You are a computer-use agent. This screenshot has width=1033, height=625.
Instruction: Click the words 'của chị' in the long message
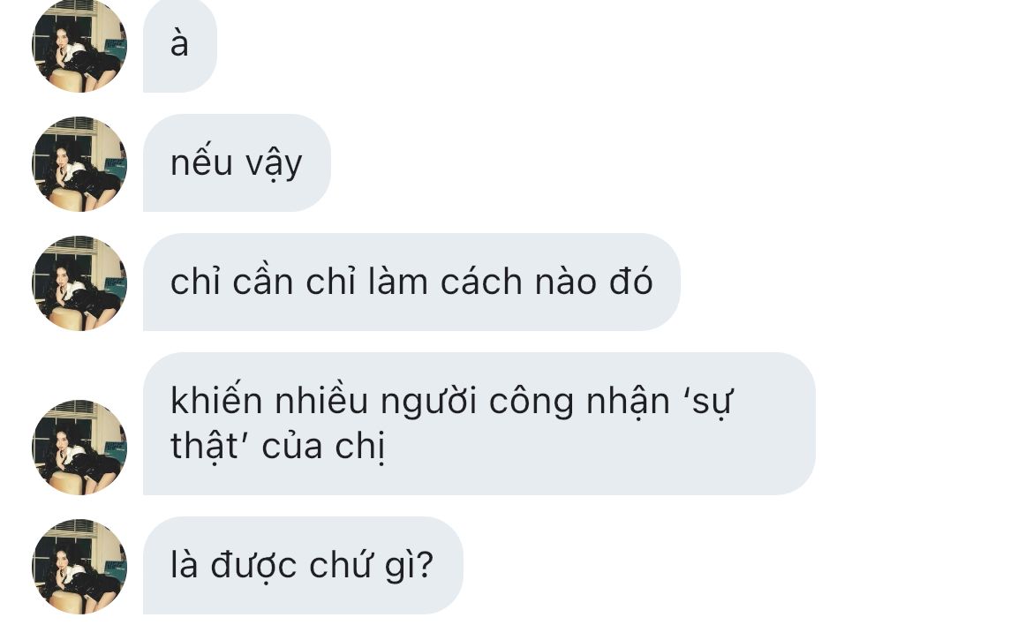pos(323,448)
